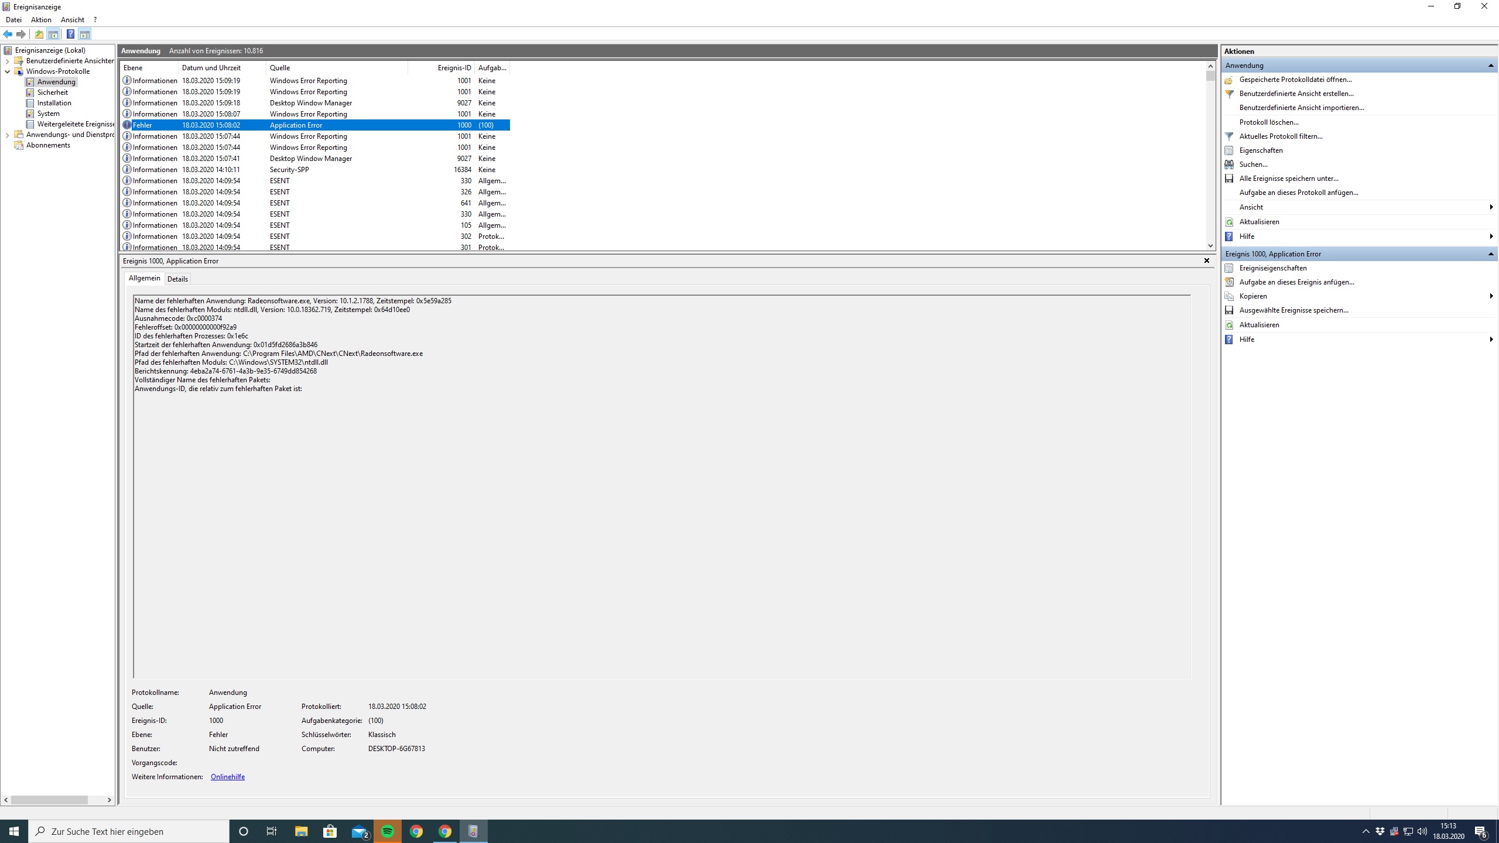The width and height of the screenshot is (1499, 843).
Task: Click the refresh icon beside 'Aktualisieren' under Anwendung
Action: pos(1229,222)
